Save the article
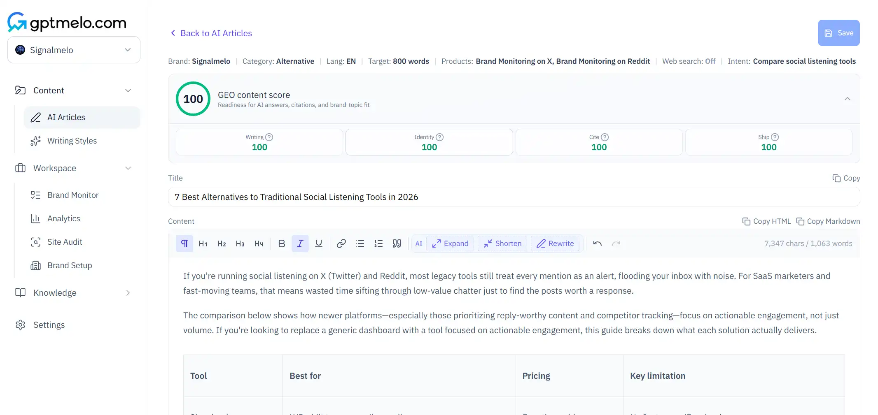Viewport: 878px width, 415px height. (838, 33)
